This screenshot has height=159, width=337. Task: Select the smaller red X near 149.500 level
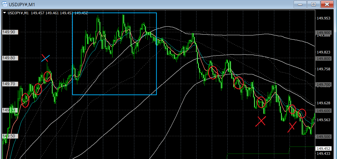click(x=292, y=127)
